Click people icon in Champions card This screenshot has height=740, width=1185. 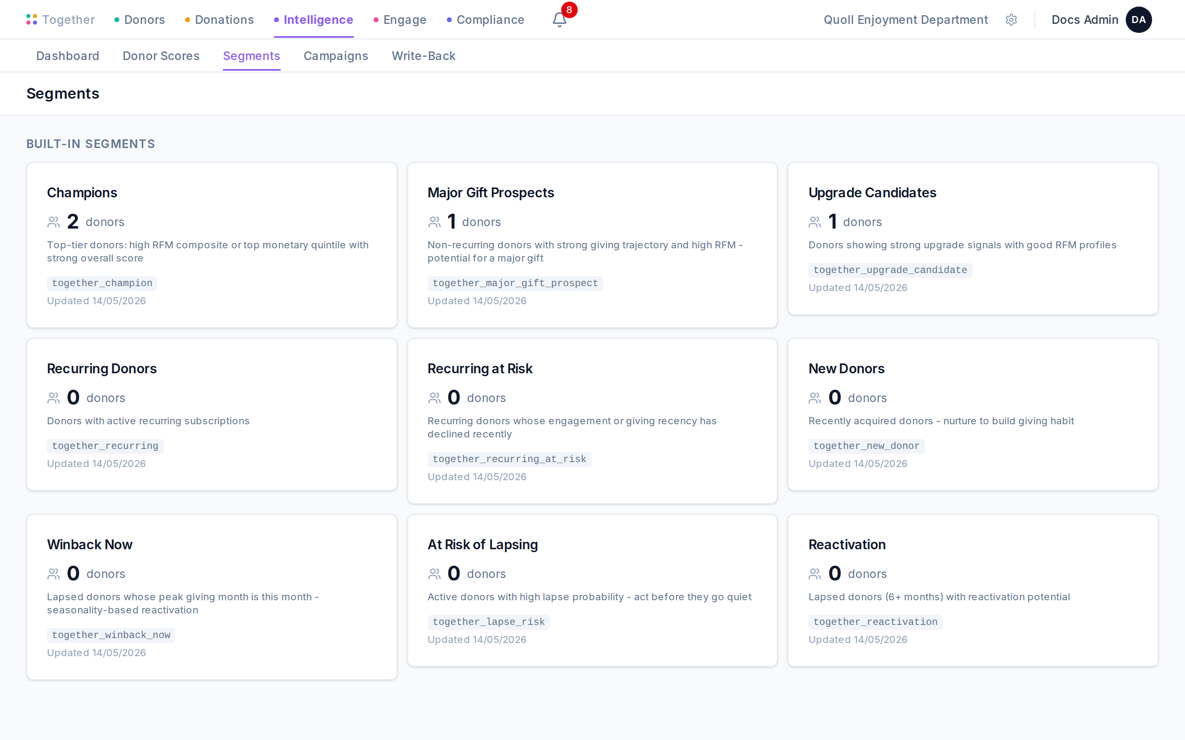(53, 222)
